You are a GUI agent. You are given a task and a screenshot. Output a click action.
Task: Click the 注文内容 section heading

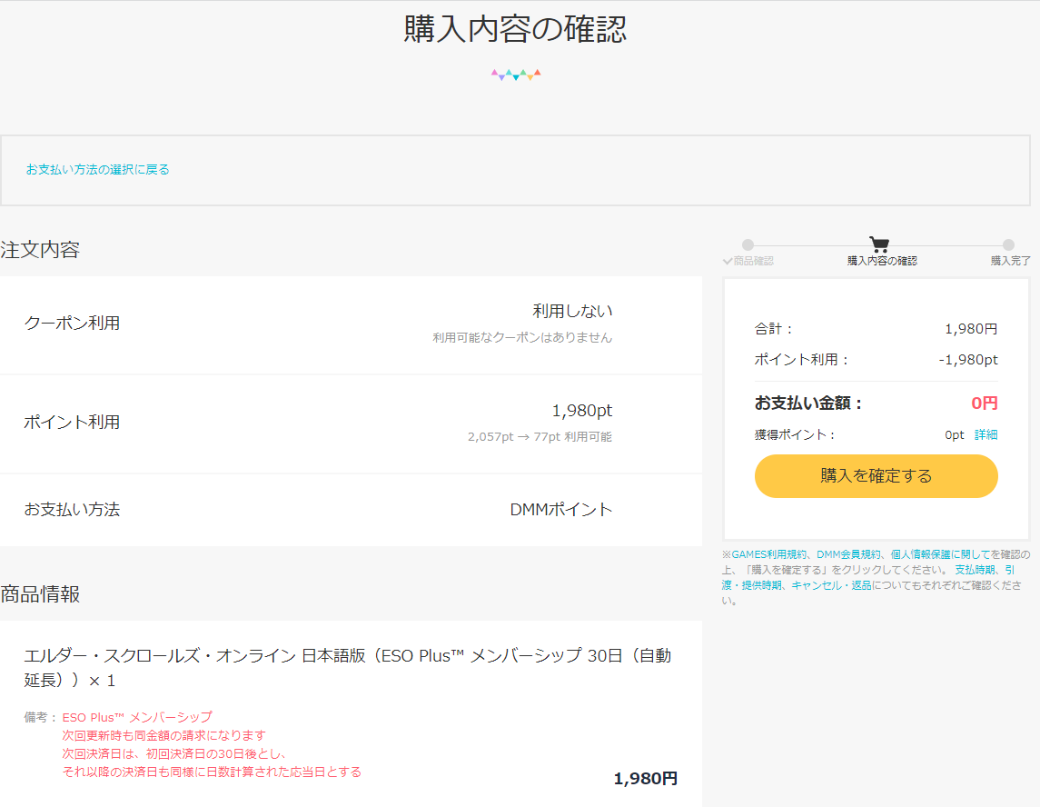coord(40,250)
